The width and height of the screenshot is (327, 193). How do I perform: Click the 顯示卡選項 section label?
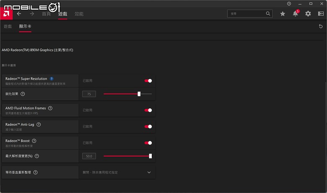click(x=9, y=65)
